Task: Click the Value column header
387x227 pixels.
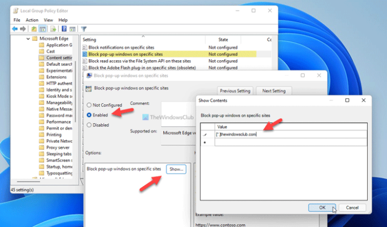Action: [291, 127]
